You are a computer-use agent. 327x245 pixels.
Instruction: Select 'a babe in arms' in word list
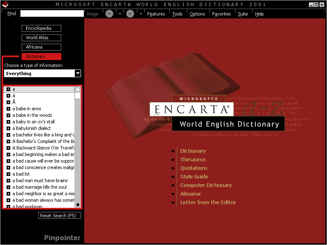click(x=27, y=109)
